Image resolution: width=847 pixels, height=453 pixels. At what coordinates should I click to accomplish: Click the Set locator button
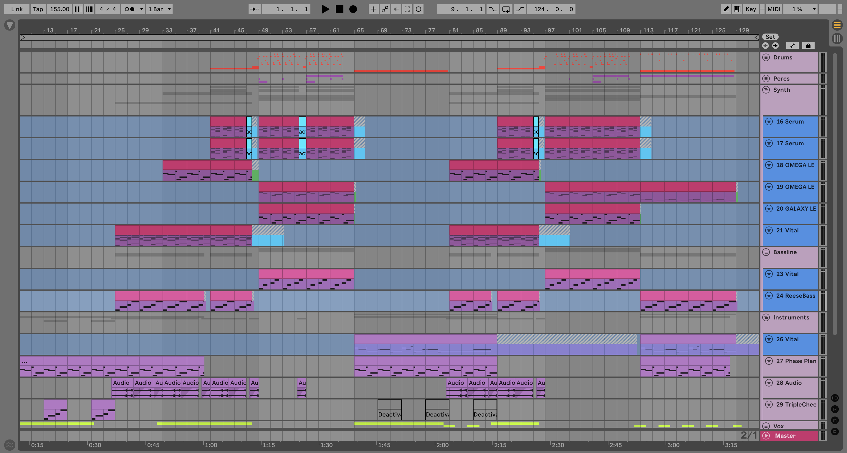point(770,37)
